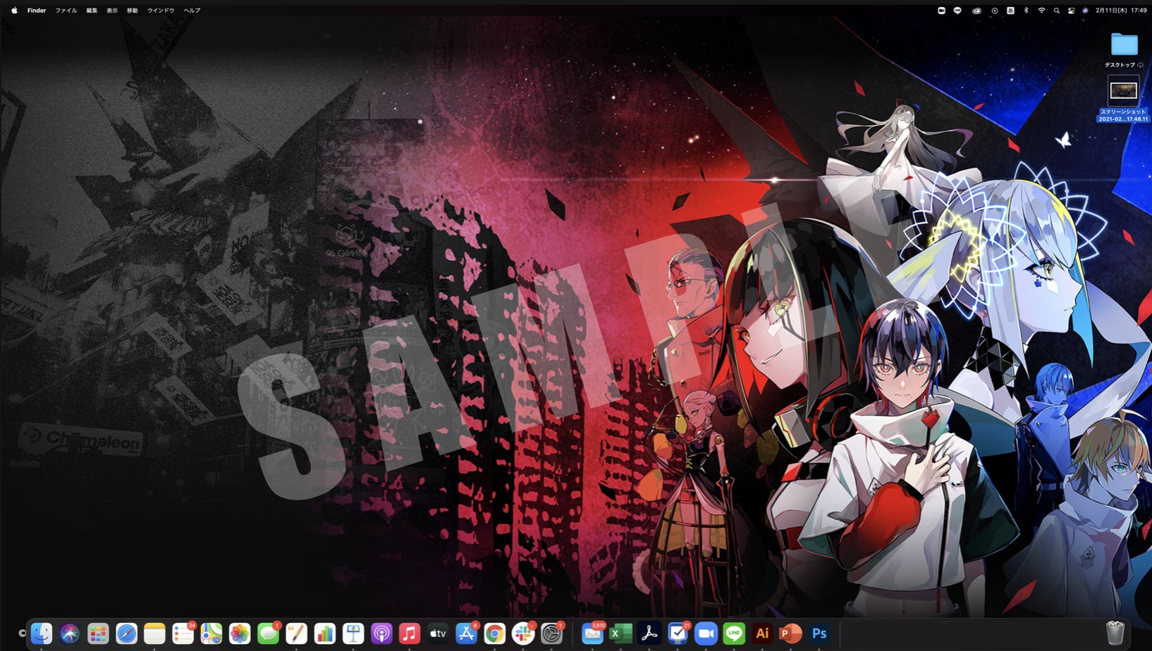
Task: Open the LINE app in the Dock
Action: (734, 633)
